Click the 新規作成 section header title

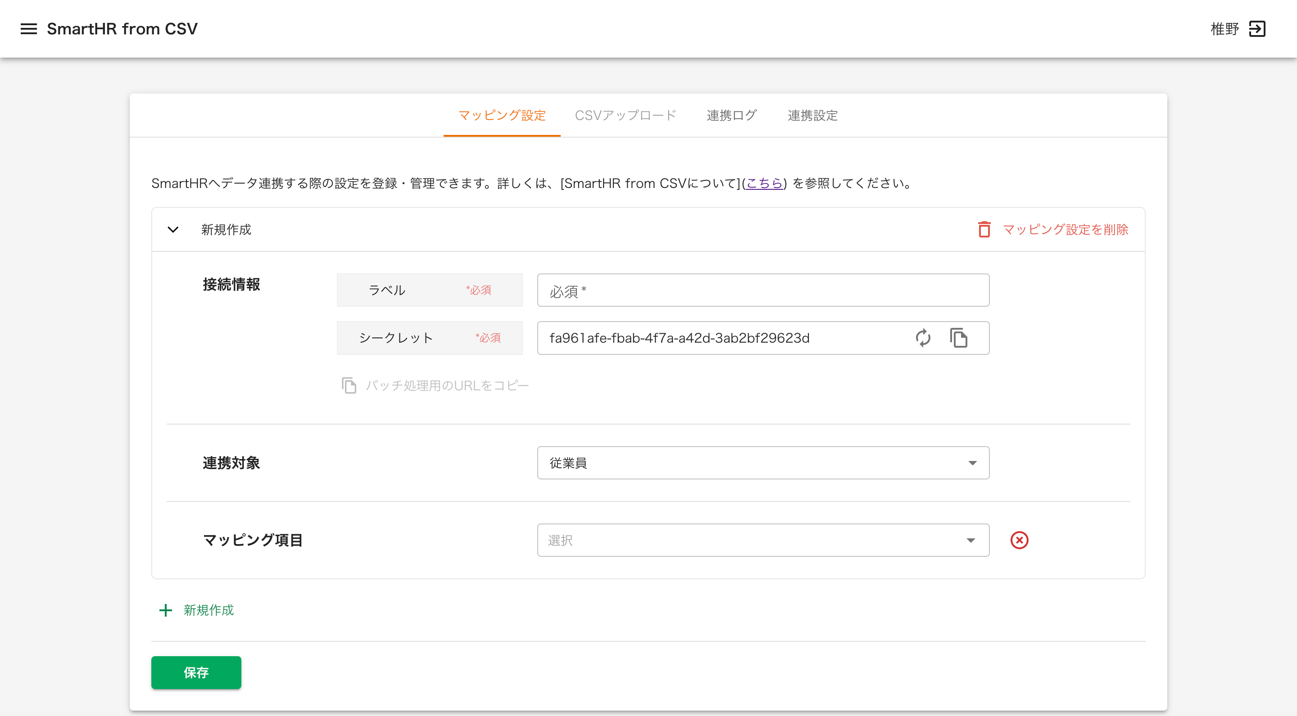click(x=226, y=230)
